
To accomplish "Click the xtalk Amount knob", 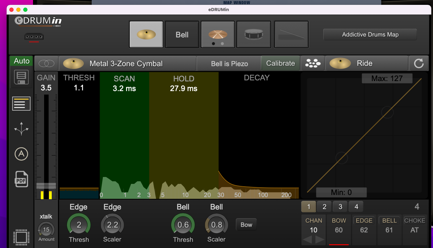I will tap(46, 230).
